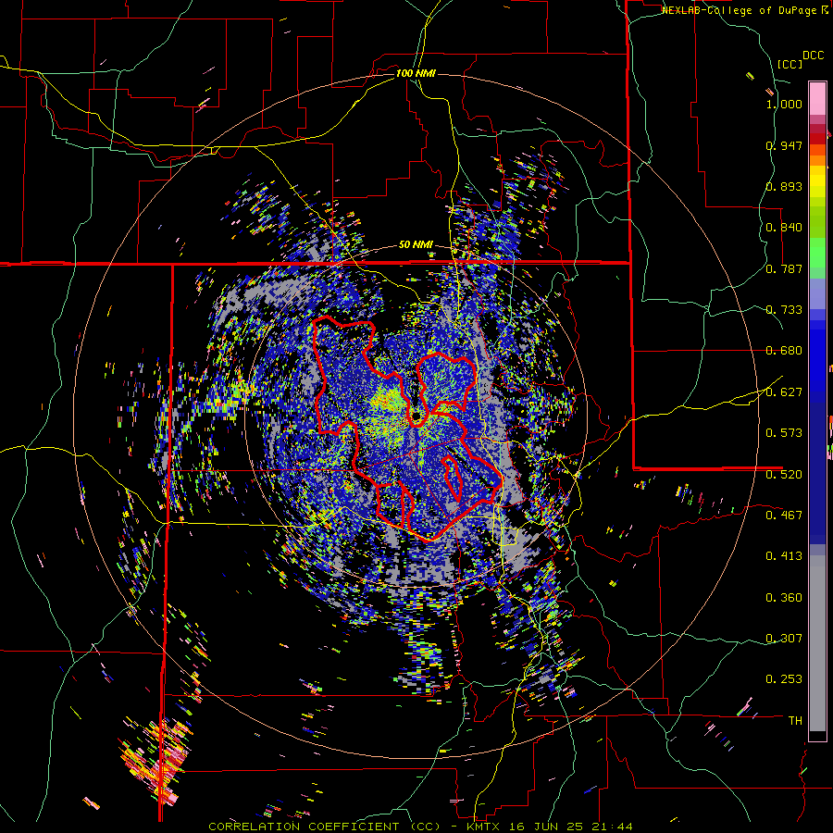This screenshot has height=833, width=833.
Task: Click the 0.893 legend value
Action: coord(784,186)
